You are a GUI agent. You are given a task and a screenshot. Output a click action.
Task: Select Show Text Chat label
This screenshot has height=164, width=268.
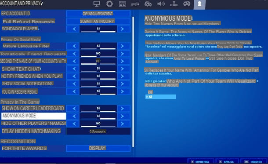[21, 69]
